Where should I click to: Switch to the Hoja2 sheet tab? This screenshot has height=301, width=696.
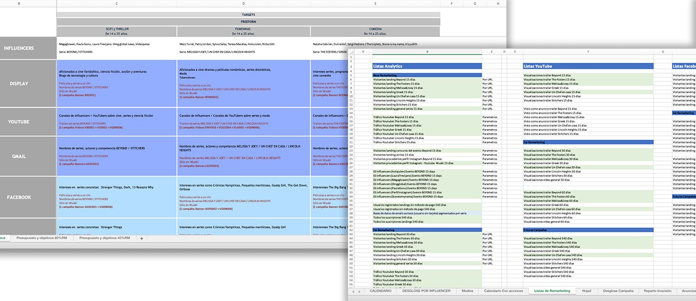tap(586, 291)
